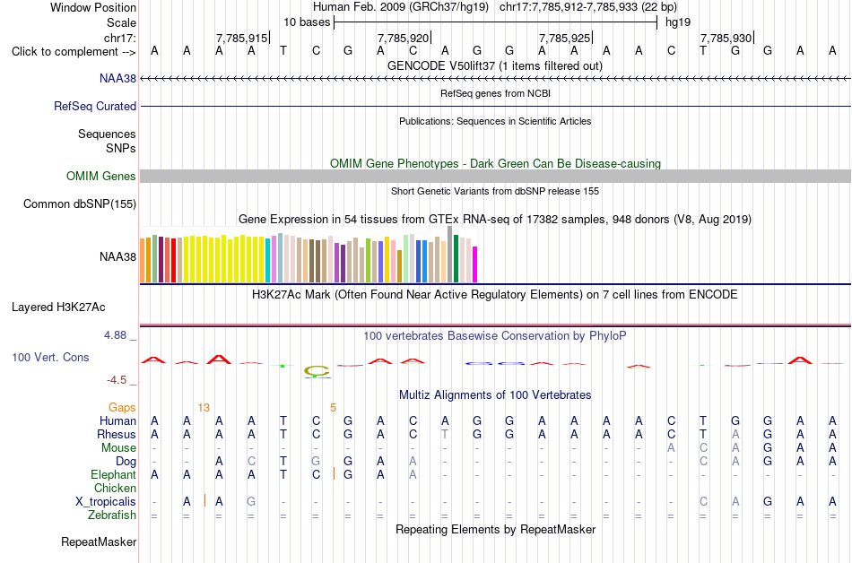Screen dimensions: 852x563
Task: Open the Common dbSNP(155) track label
Action: click(80, 204)
